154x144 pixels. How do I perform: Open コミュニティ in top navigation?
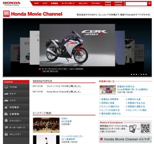pos(83,3)
